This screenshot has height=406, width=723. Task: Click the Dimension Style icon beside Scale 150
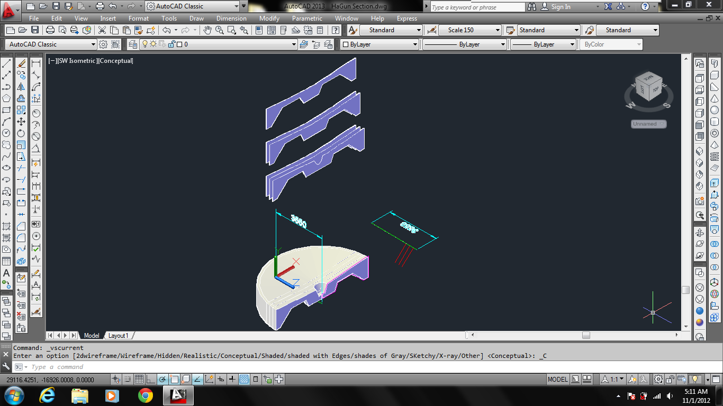point(432,30)
